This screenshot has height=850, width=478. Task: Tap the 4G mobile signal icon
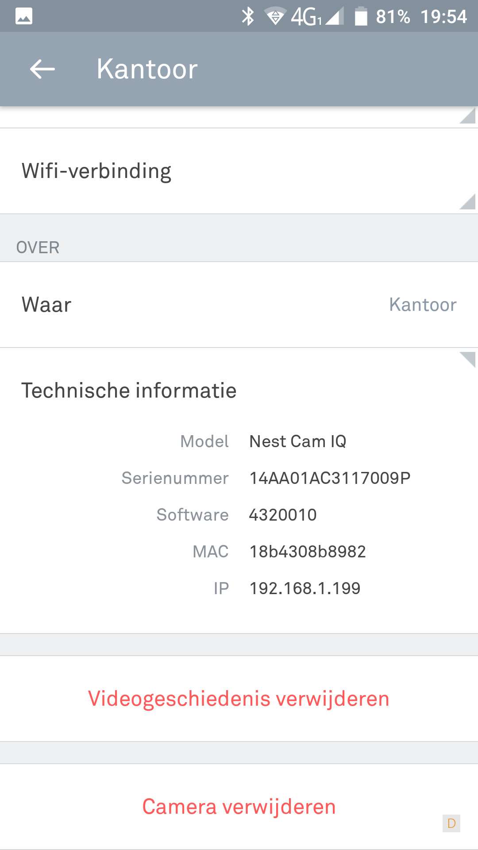click(317, 16)
